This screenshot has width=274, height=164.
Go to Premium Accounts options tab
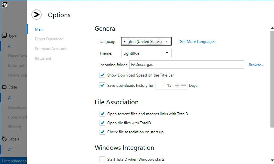click(x=51, y=48)
